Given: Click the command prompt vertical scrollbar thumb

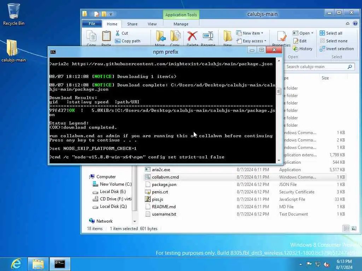Looking at the screenshot, I should pos(279,91).
